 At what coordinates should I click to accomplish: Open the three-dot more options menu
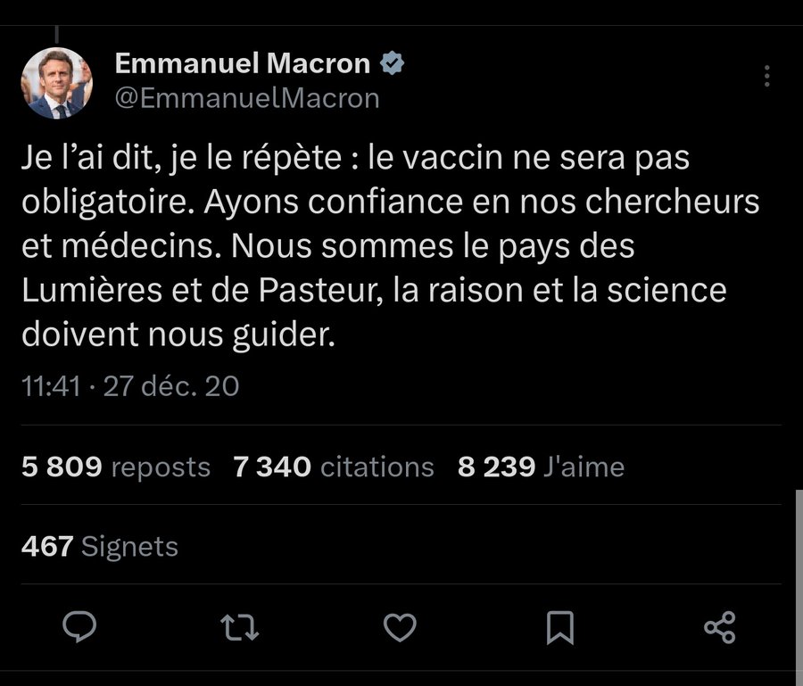point(766,76)
